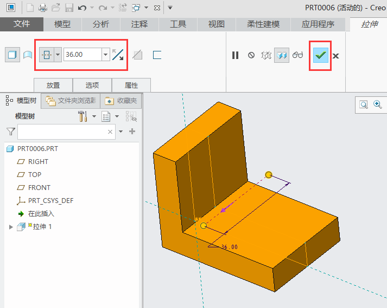Open the depth type dropdown arrow
This screenshot has height=308, width=387.
58,55
